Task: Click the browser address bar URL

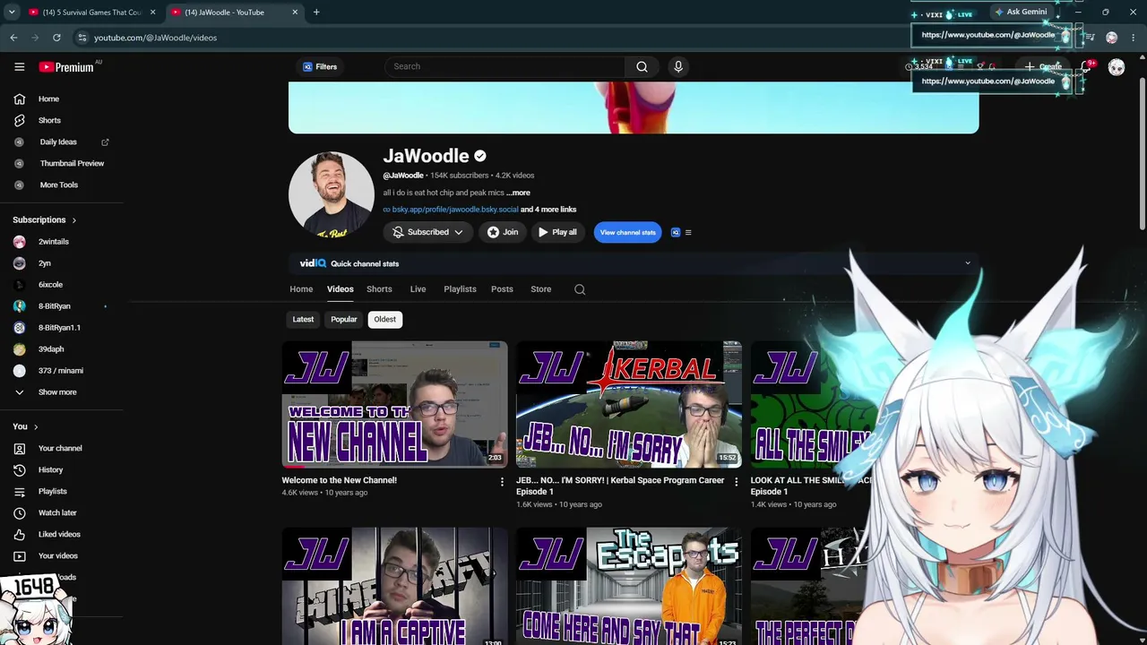Action: click(x=155, y=38)
